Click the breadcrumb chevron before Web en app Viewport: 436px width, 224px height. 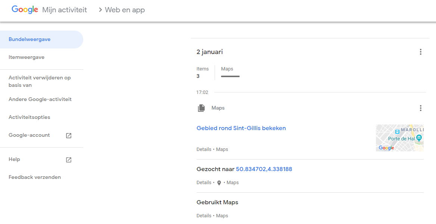point(100,10)
